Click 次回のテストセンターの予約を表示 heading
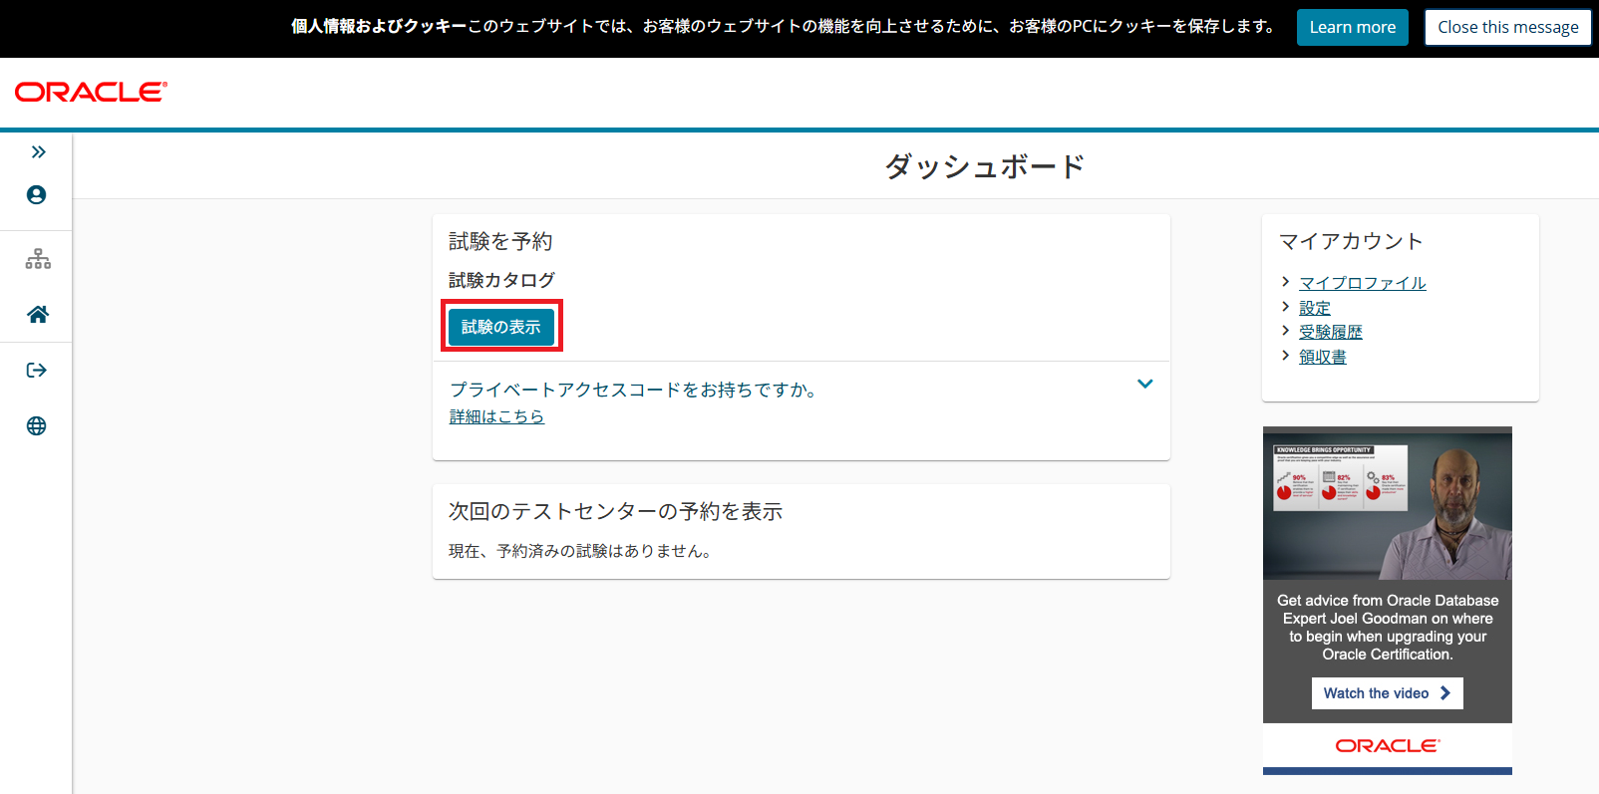The image size is (1599, 794). point(615,511)
